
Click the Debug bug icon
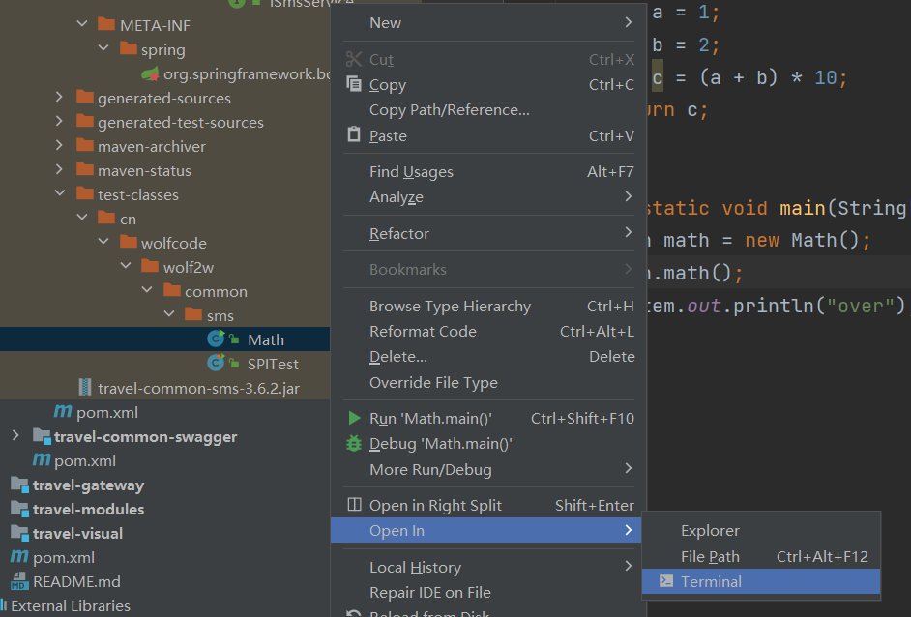click(x=354, y=443)
